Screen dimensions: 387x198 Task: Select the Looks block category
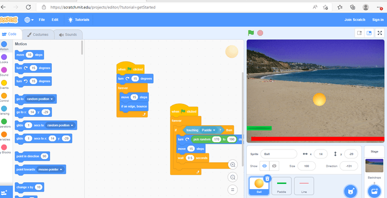coord(4,59)
